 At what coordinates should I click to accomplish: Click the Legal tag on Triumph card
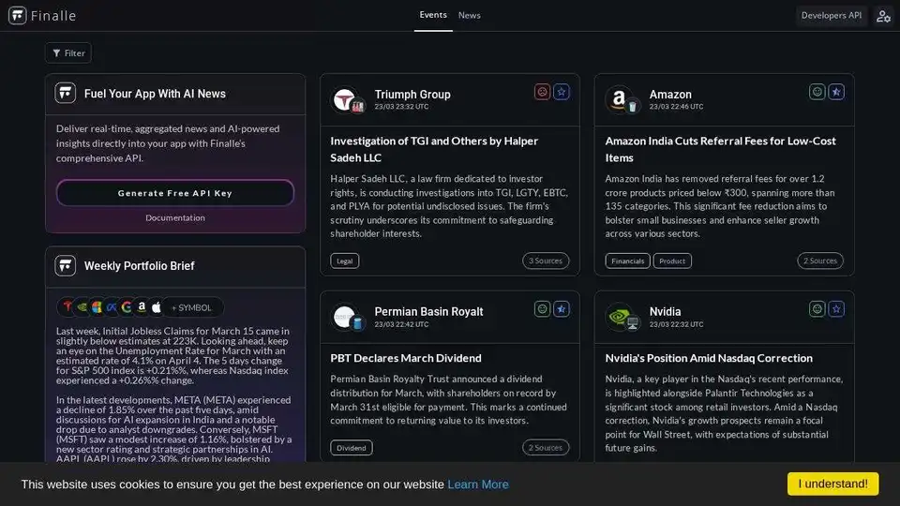[x=344, y=261]
